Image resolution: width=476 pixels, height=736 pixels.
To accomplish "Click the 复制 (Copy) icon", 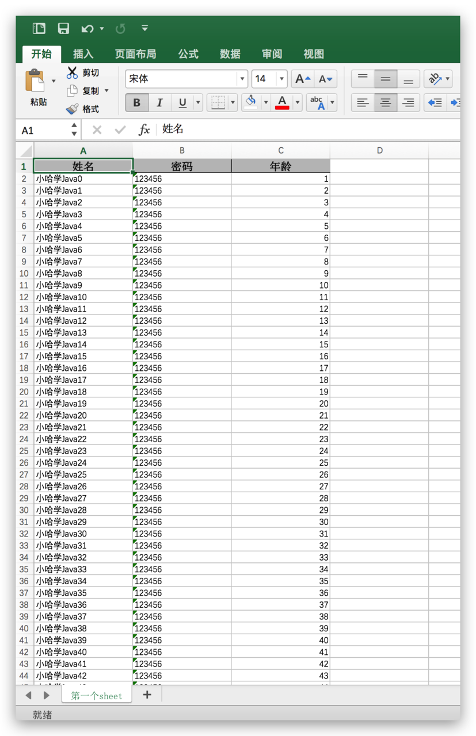I will [x=73, y=90].
